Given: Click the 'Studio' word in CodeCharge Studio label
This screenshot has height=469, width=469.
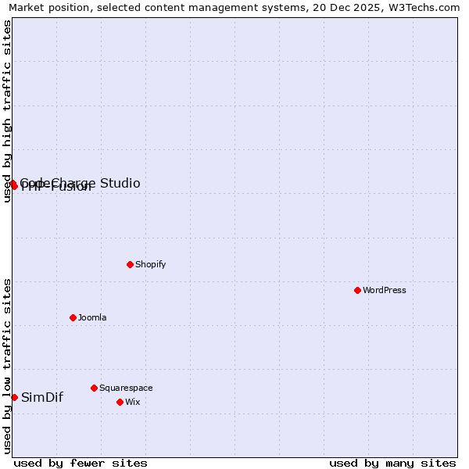Looking at the screenshot, I should (120, 183).
